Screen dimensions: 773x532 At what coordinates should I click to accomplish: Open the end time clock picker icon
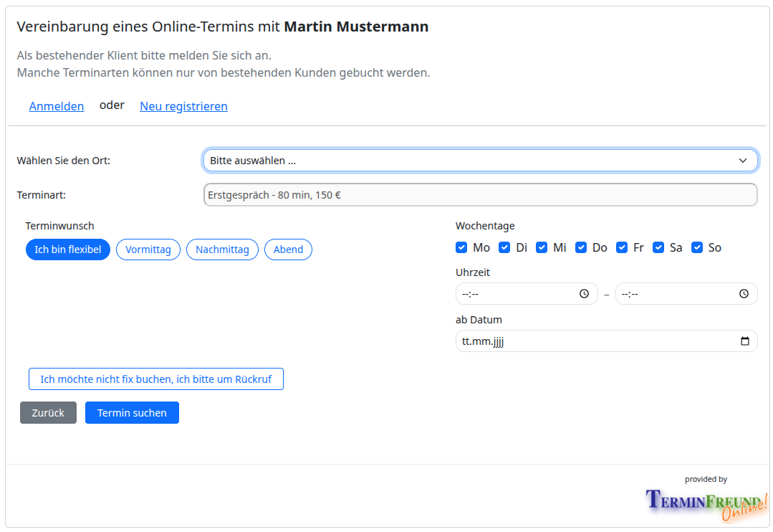click(x=744, y=294)
